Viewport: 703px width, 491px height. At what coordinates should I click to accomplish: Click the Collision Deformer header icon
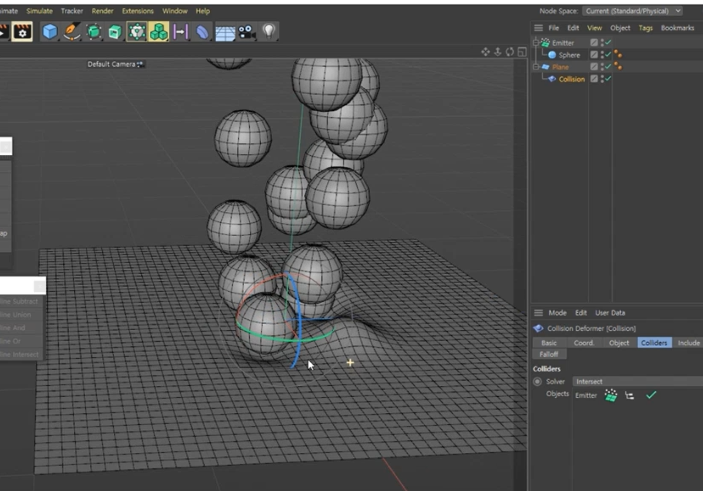tap(539, 328)
